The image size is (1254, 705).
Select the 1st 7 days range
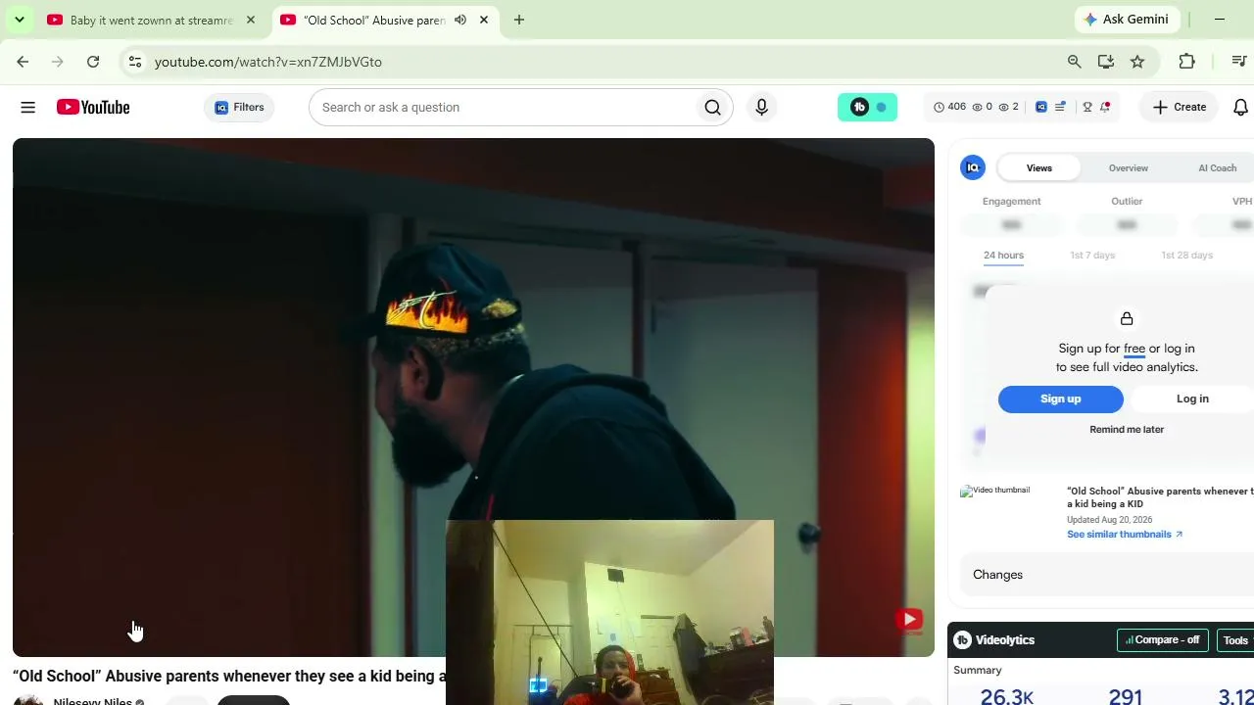1092,256
